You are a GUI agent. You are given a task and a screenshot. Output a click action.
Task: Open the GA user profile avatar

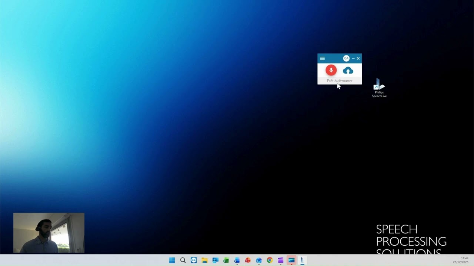coord(346,58)
